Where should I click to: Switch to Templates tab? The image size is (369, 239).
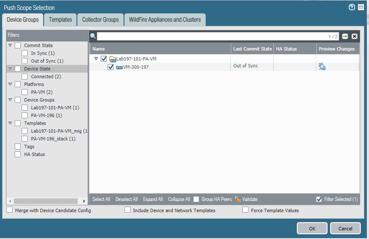[60, 19]
